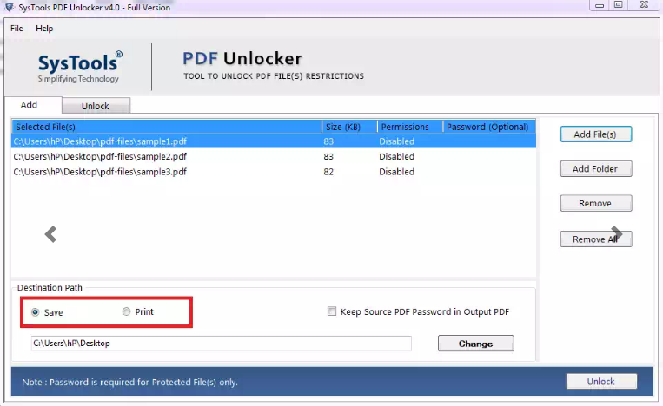This screenshot has width=663, height=406.
Task: Click the Size (KB) column header
Action: [x=349, y=127]
